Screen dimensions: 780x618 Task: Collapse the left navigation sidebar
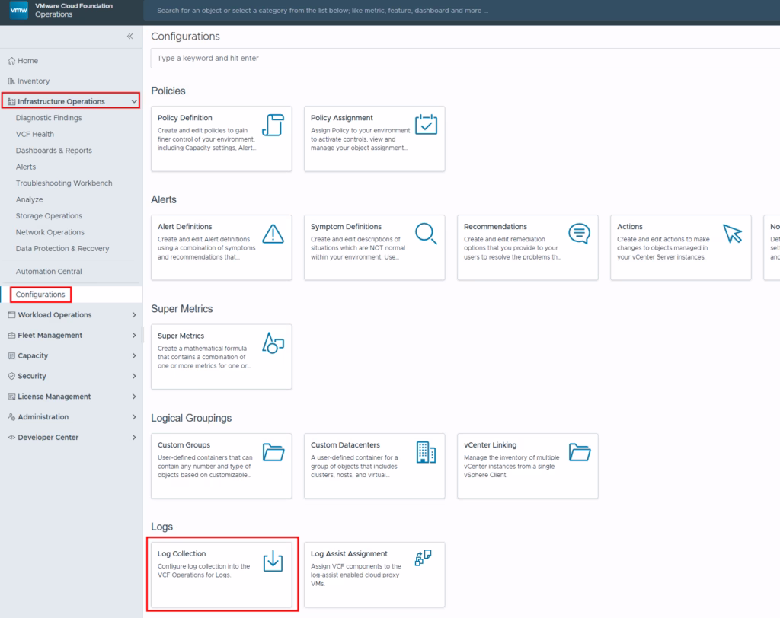(129, 36)
